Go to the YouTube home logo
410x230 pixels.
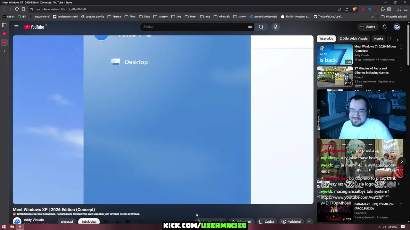[x=34, y=27]
